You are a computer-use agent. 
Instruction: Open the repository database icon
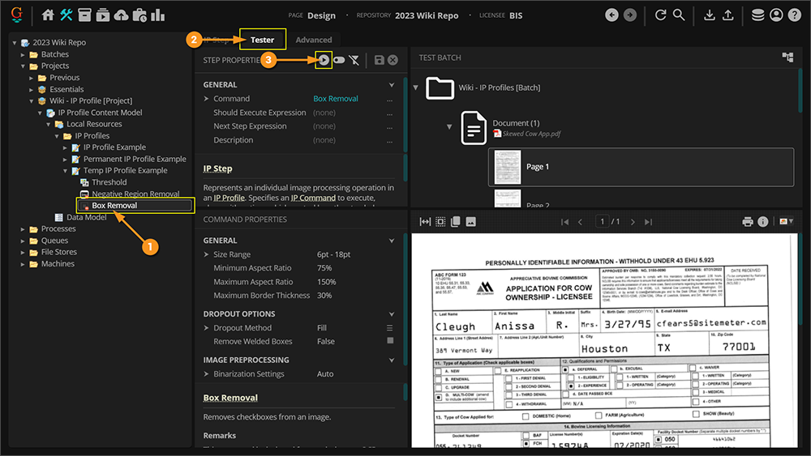(x=757, y=15)
